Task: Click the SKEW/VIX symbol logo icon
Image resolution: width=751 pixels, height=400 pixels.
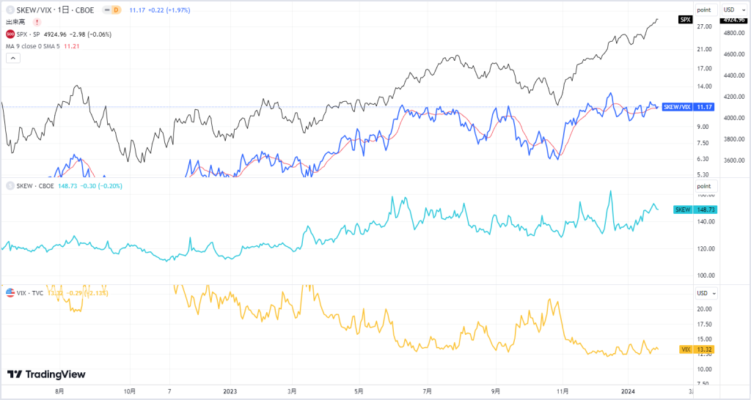Action: tap(10, 10)
